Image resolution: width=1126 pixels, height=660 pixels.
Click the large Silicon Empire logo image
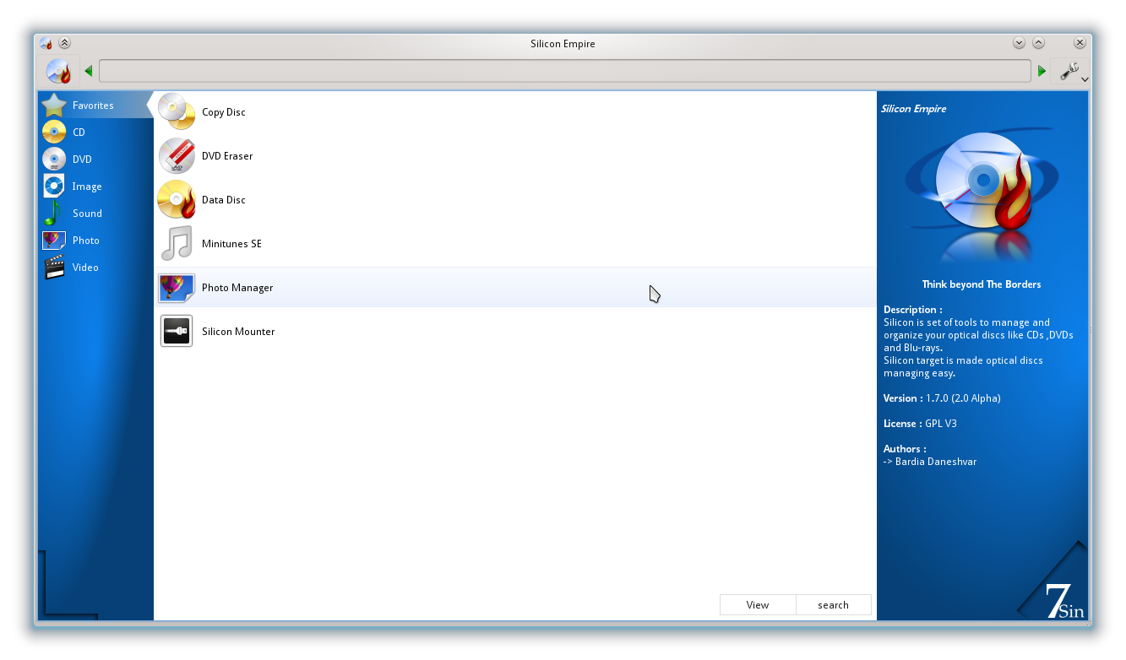(x=982, y=196)
